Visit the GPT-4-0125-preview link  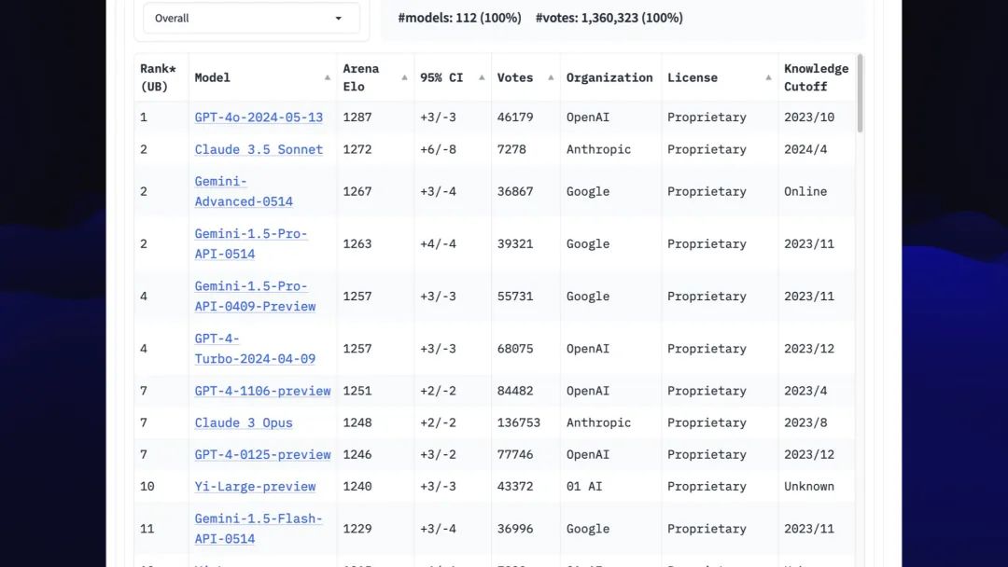point(262,455)
